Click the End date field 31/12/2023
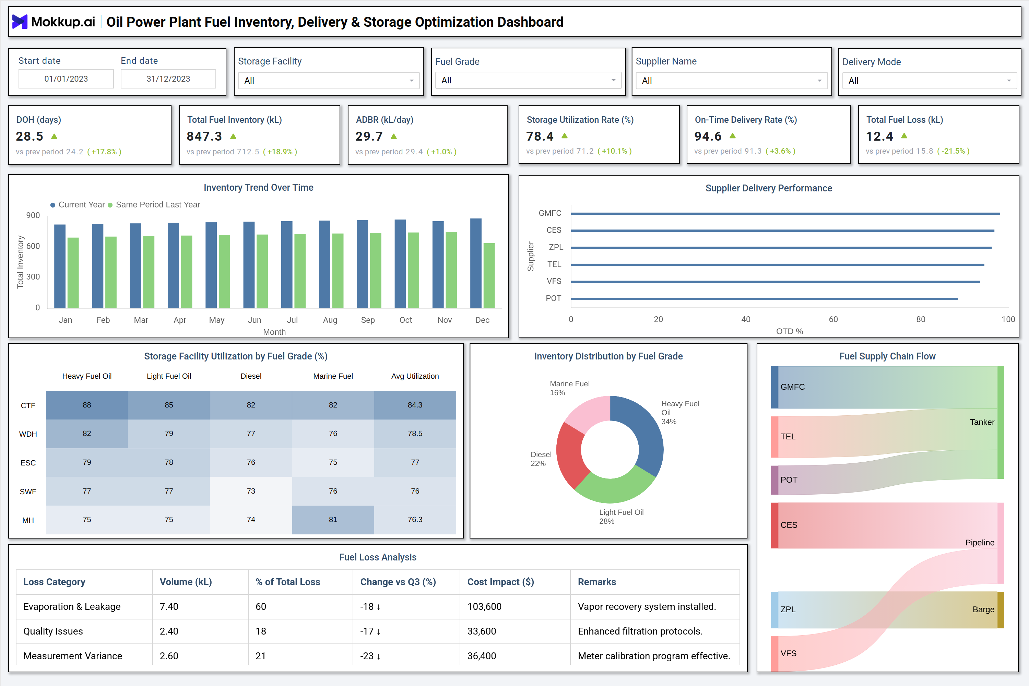 click(168, 79)
